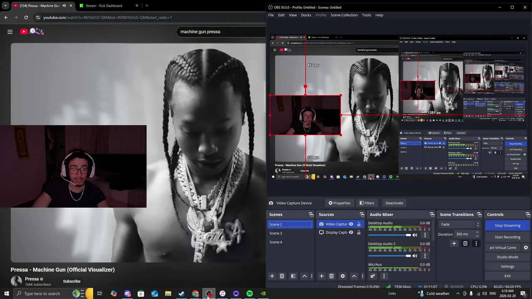The width and height of the screenshot is (532, 299).
Task: Add a scene transition with the plus icon
Action: pos(454,243)
